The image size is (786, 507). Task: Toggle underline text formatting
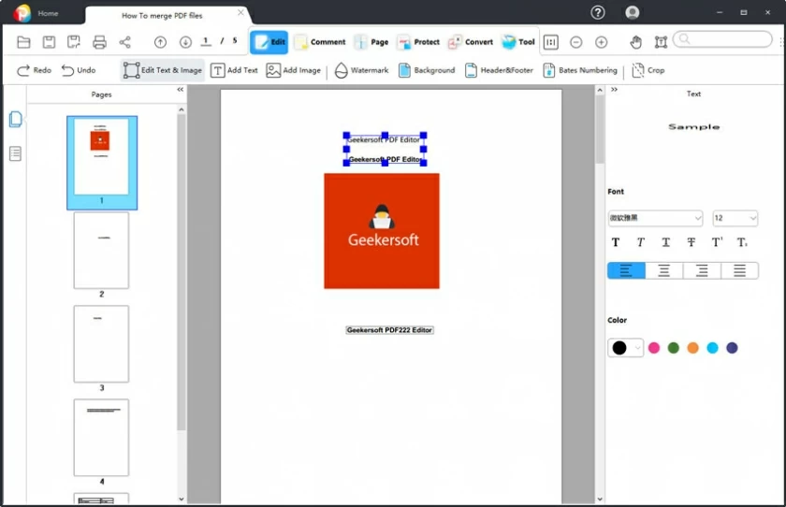tap(665, 242)
